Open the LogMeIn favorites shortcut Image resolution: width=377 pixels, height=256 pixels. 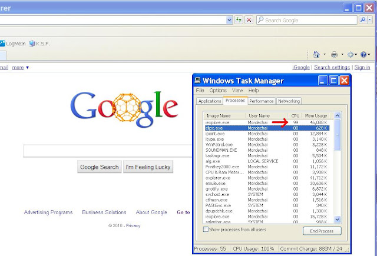pyautogui.click(x=13, y=44)
